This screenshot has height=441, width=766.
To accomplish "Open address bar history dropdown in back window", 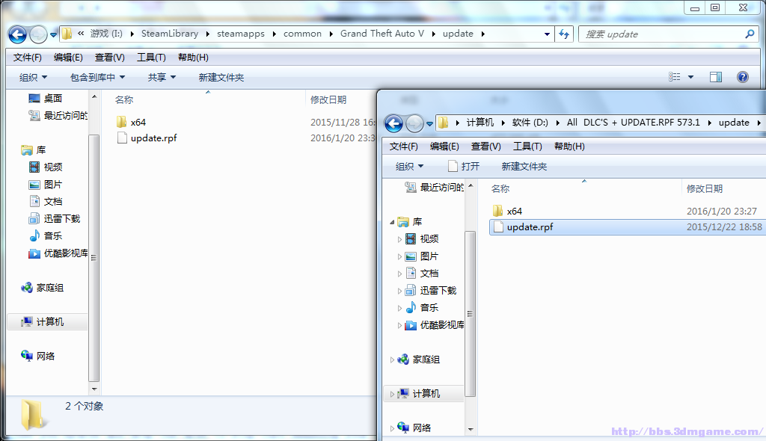I will 547,34.
